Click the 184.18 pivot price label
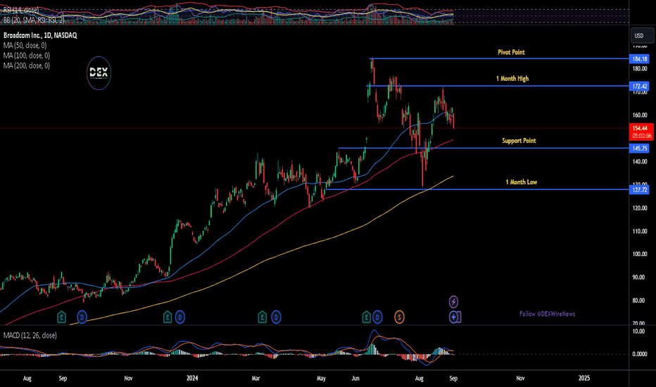Screen dimensions: 656x387 (640, 59)
